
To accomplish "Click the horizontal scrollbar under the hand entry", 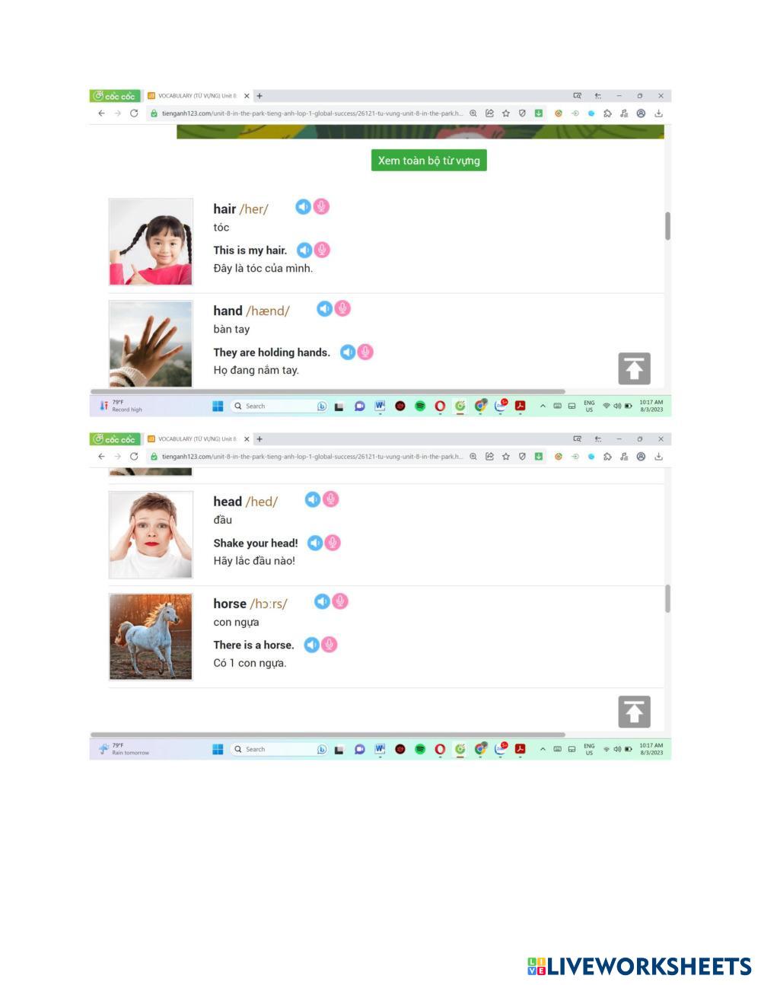I will (328, 392).
